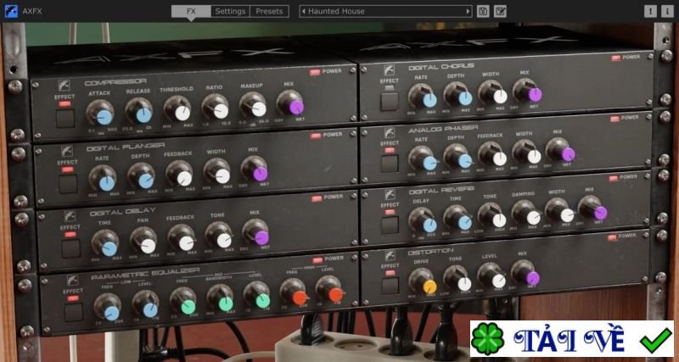Click the Distortion Level knob
This screenshot has height=362, width=679.
click(492, 276)
